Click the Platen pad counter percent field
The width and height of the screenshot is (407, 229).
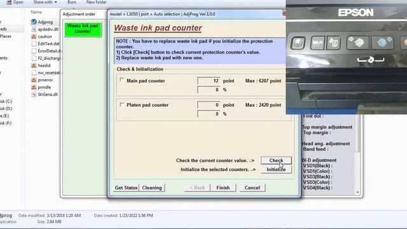[x=209, y=114]
